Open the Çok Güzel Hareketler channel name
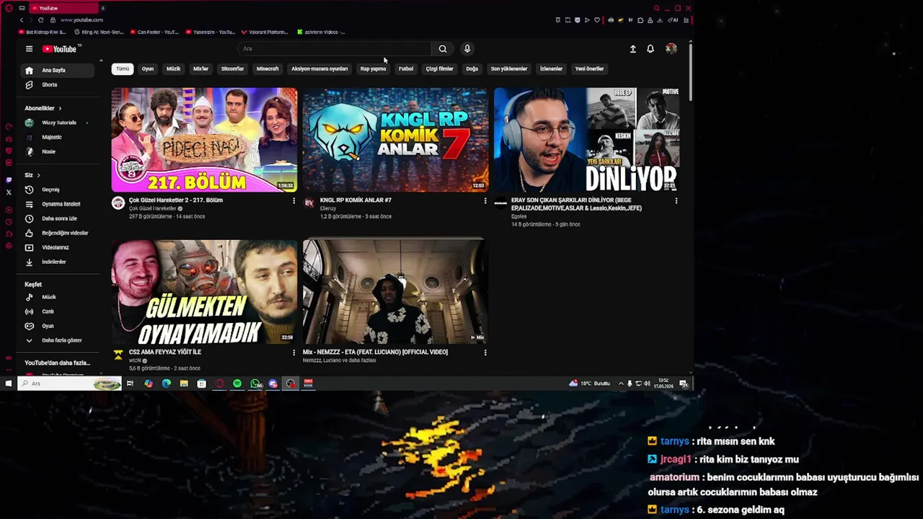 coord(152,208)
